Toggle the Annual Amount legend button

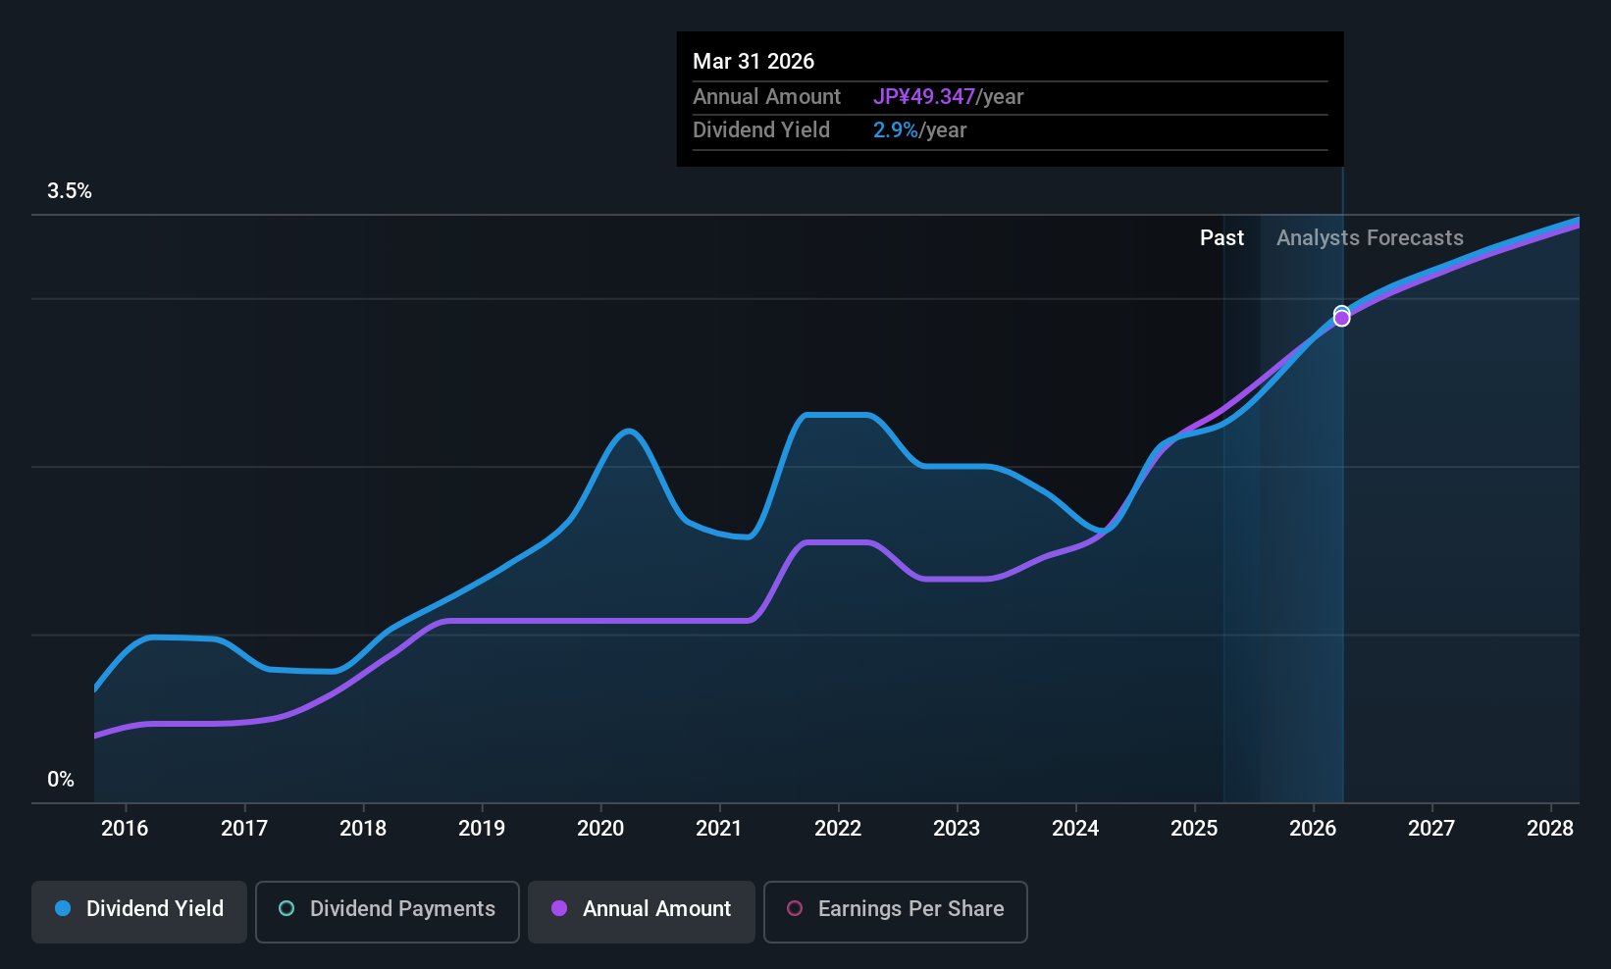pyautogui.click(x=642, y=912)
